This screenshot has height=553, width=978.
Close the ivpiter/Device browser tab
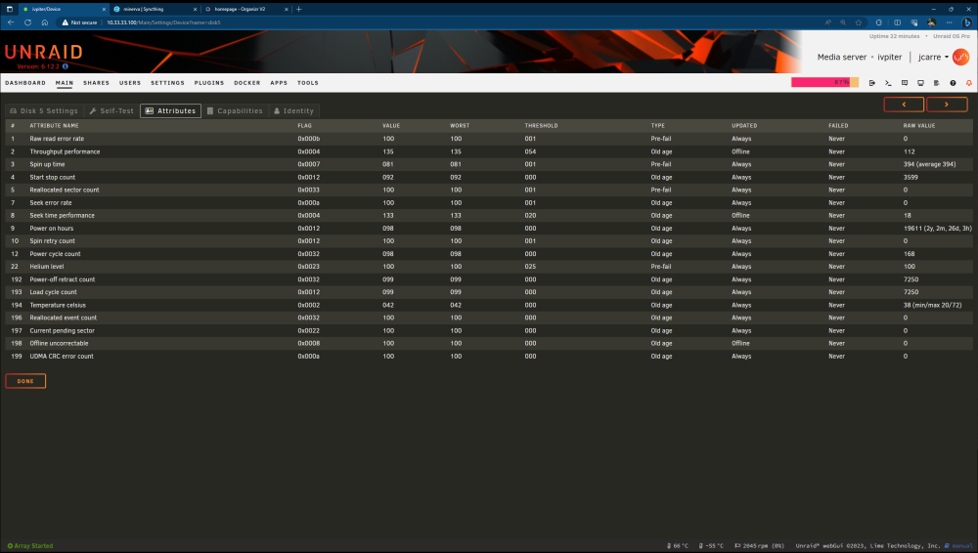pyautogui.click(x=104, y=10)
